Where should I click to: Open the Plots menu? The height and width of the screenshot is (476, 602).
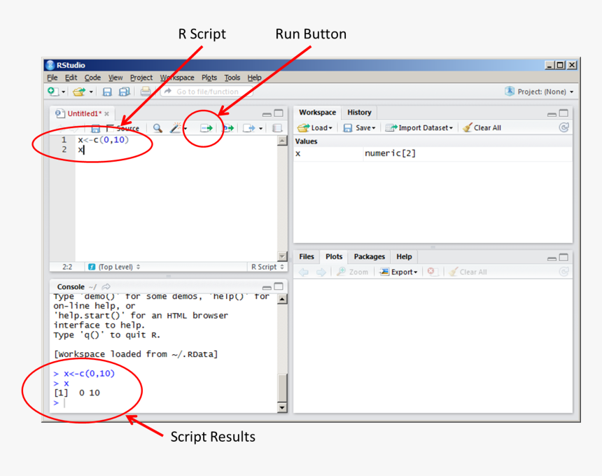[x=209, y=78]
